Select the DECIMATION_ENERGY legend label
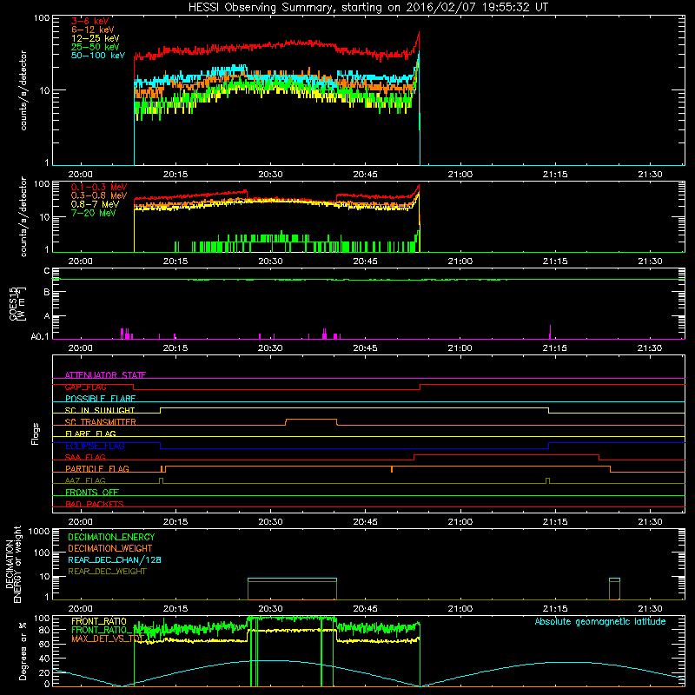Screen dimensions: 695x695 pyautogui.click(x=111, y=537)
